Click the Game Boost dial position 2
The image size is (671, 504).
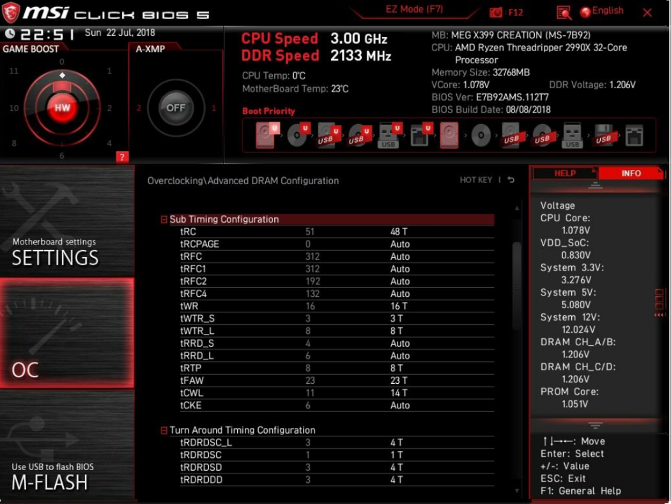click(x=109, y=108)
